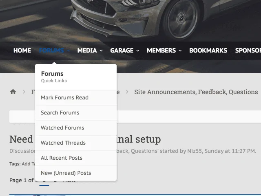This screenshot has height=196, width=261.
Task: Click the FORUMS navigation tab
Action: [51, 51]
